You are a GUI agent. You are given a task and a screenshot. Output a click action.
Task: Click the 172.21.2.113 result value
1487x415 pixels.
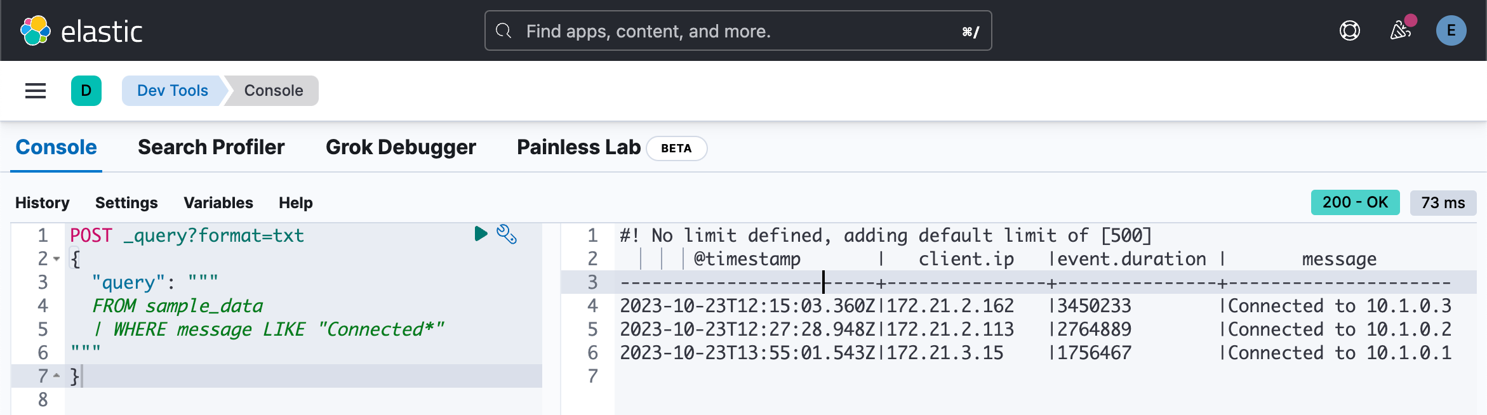(950, 329)
